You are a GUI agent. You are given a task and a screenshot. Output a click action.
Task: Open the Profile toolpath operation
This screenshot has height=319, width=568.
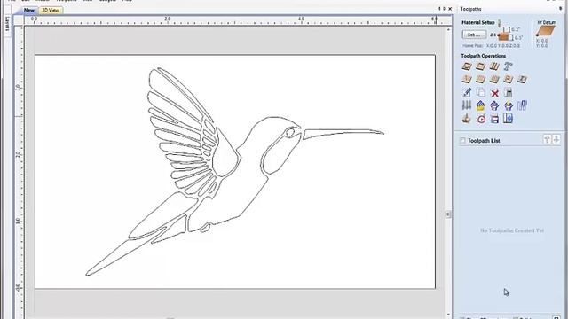pos(467,66)
